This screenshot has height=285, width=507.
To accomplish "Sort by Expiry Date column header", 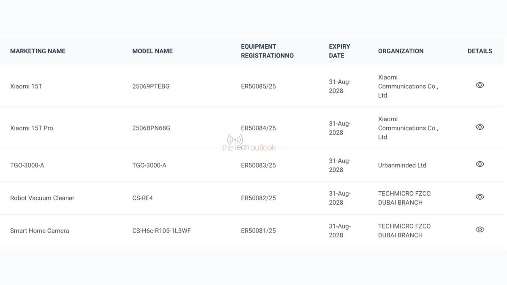I will point(339,51).
